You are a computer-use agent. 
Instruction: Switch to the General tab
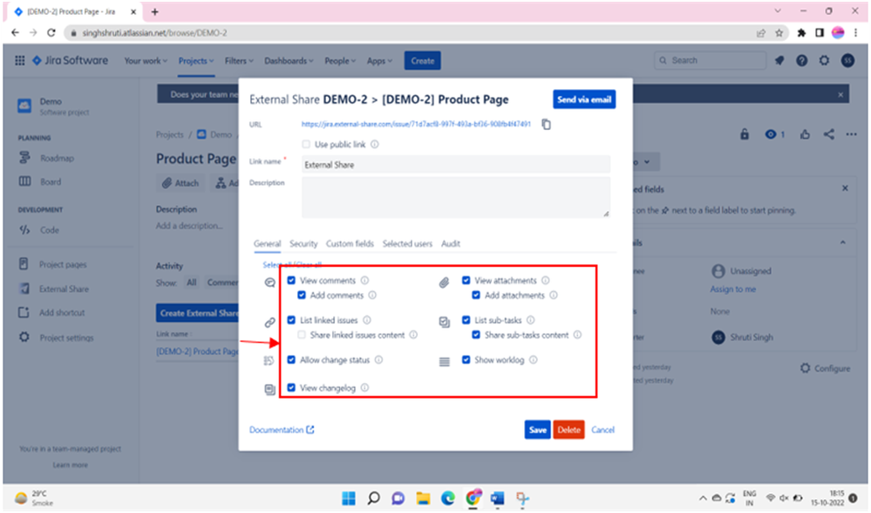coord(267,244)
